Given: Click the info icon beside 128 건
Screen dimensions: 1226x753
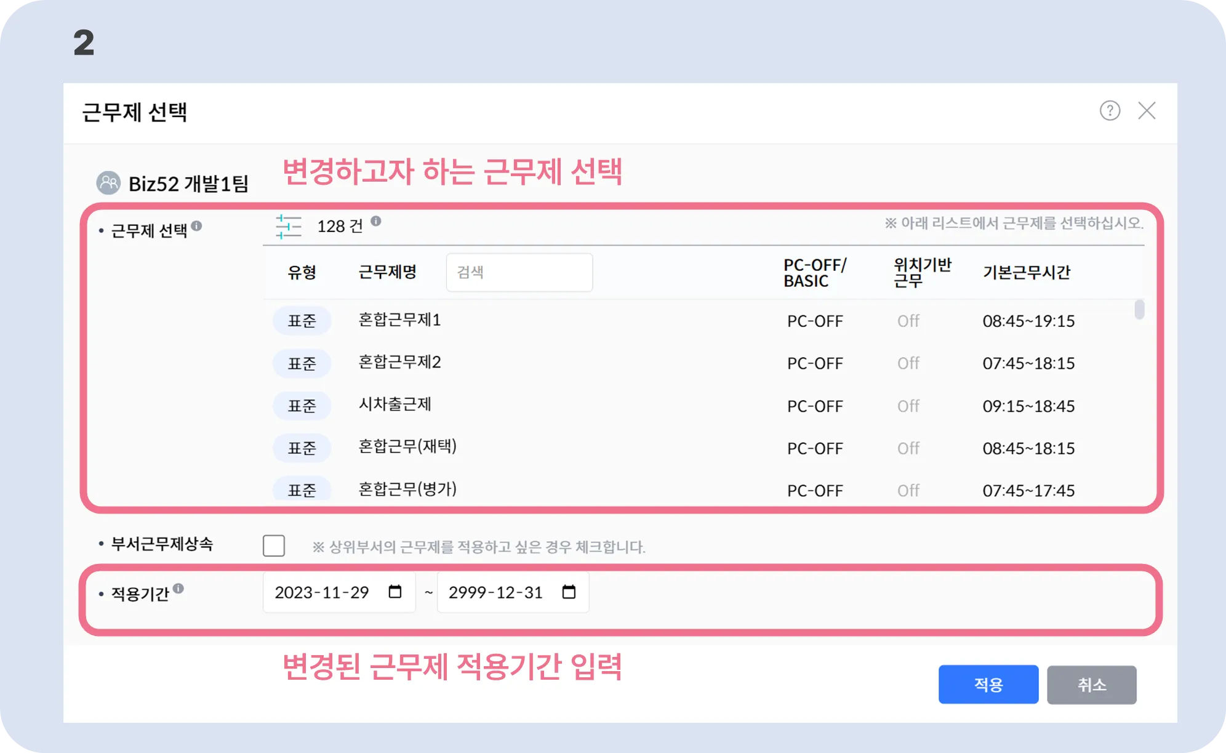Looking at the screenshot, I should [376, 221].
